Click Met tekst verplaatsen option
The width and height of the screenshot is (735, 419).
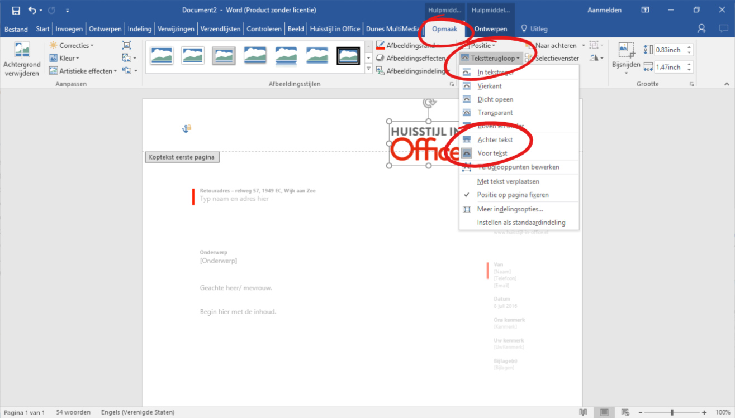tap(519, 181)
